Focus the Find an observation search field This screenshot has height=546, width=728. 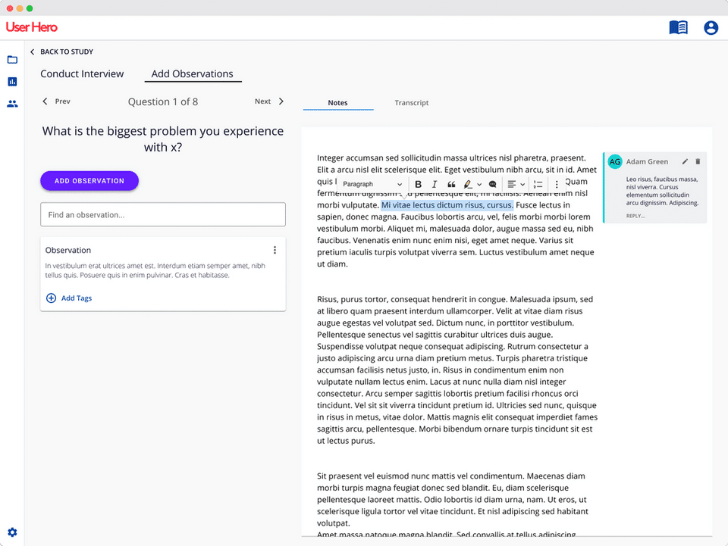click(x=163, y=214)
